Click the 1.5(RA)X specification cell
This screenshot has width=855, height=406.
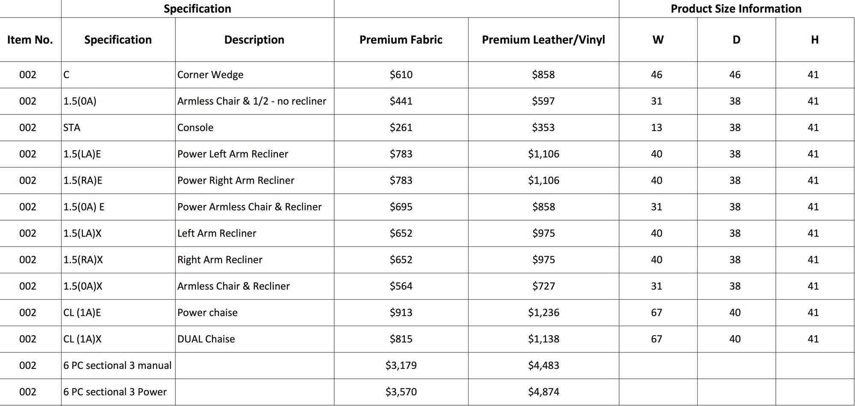pos(118,260)
